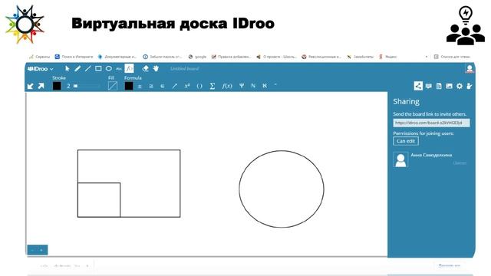Open the plus-minus formula symbols

click(140, 86)
